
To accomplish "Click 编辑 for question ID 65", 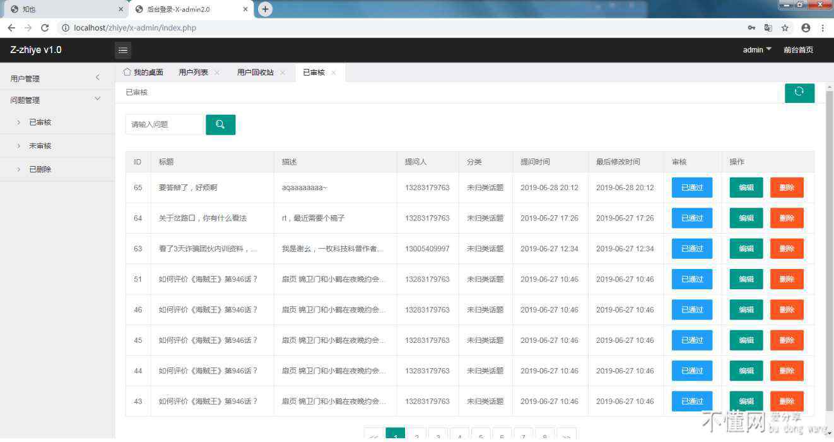I will click(746, 188).
